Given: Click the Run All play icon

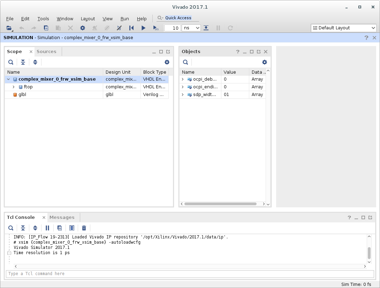Looking at the screenshot, I should point(144,28).
